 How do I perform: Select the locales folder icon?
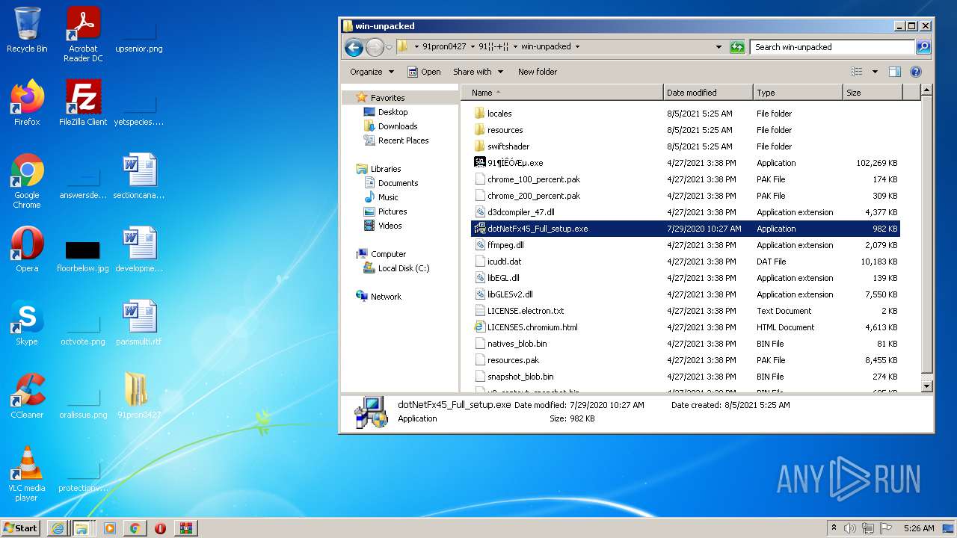click(x=480, y=114)
